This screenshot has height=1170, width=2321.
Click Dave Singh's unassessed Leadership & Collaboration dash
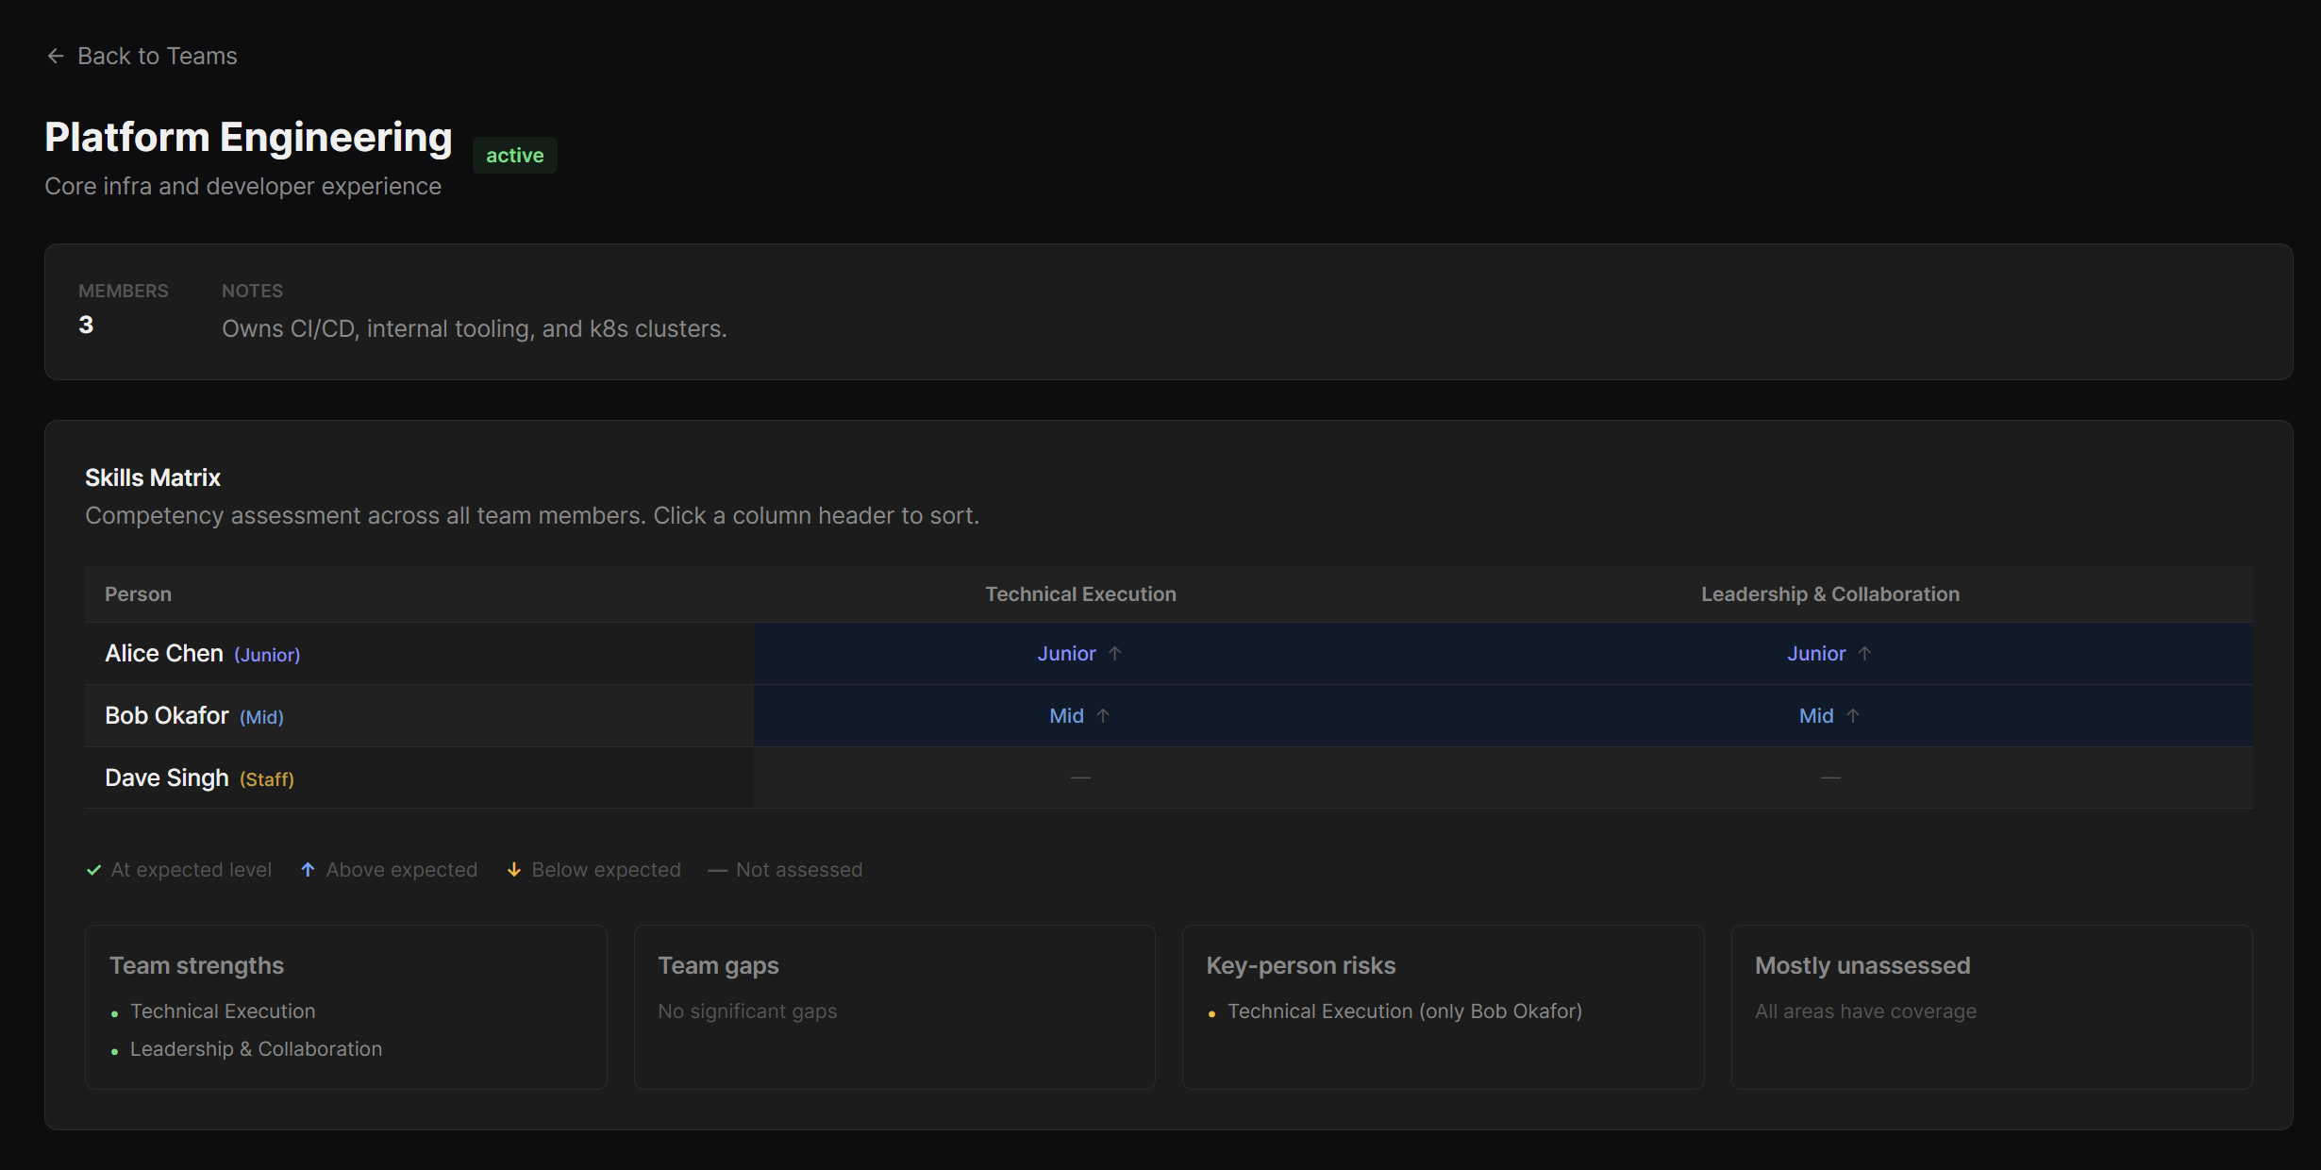tap(1830, 777)
